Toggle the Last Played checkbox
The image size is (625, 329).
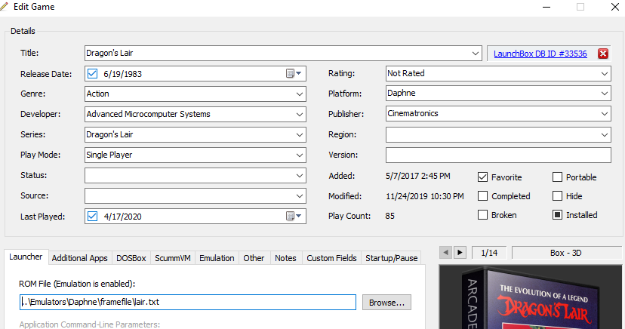point(93,217)
